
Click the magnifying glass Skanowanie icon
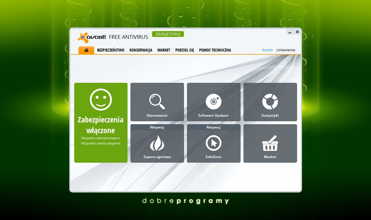pos(157,101)
